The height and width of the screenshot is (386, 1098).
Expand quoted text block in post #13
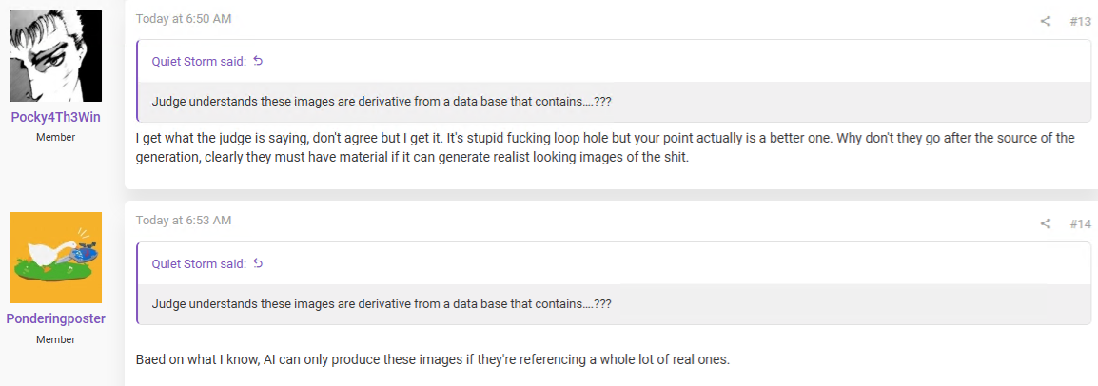coord(615,102)
